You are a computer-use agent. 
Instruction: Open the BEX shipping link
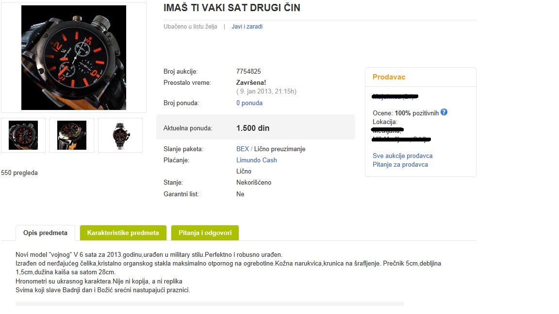243,149
